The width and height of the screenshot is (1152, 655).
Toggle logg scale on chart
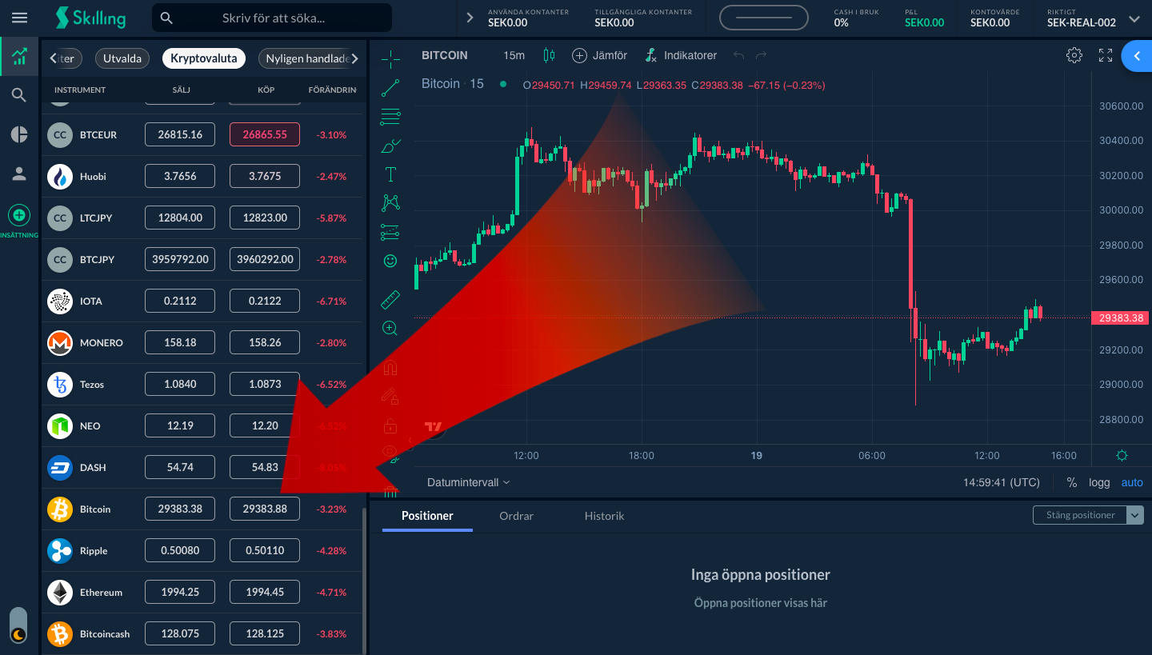pos(1099,482)
